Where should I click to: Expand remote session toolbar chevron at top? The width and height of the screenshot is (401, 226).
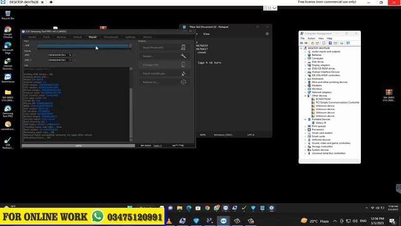pyautogui.click(x=274, y=8)
